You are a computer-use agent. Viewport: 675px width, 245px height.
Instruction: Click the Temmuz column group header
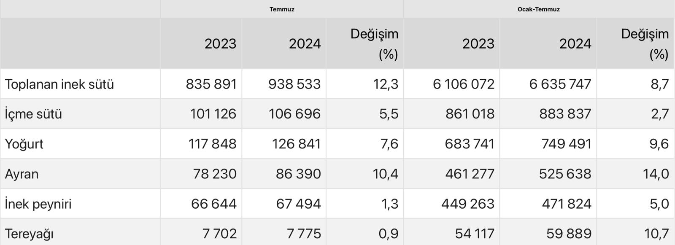(282, 9)
